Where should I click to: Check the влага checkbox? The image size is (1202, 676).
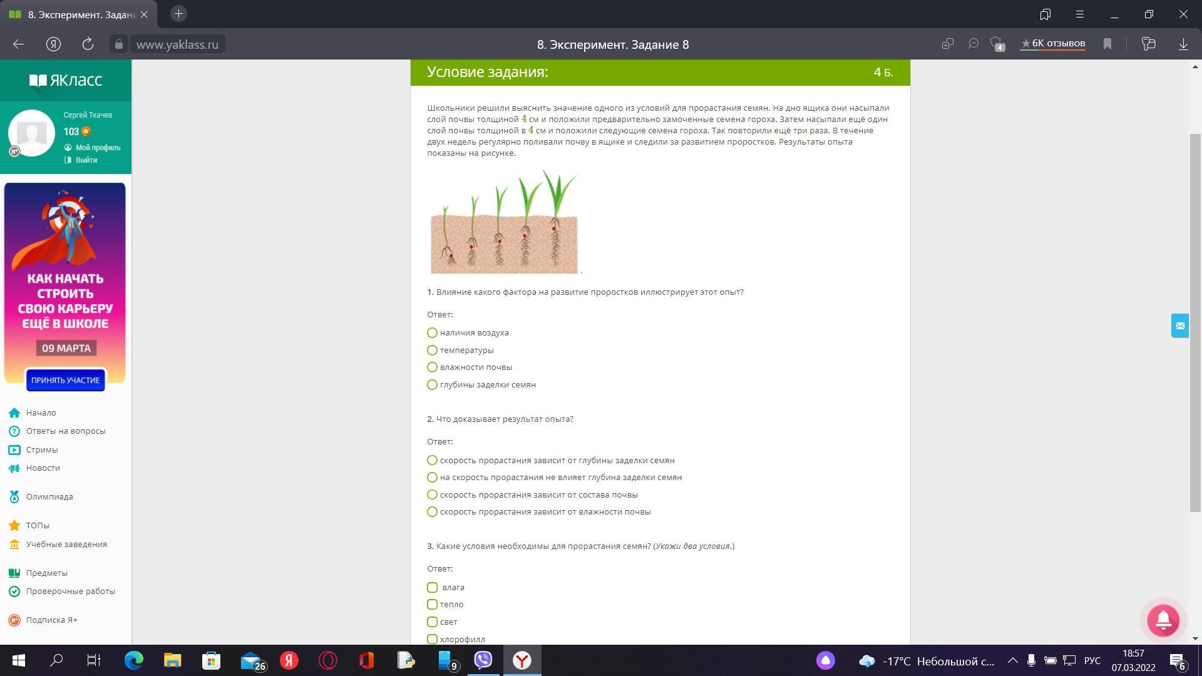432,588
